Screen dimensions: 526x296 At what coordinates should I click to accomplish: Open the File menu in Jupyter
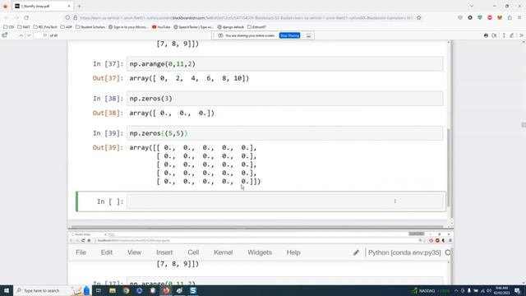[x=81, y=252]
